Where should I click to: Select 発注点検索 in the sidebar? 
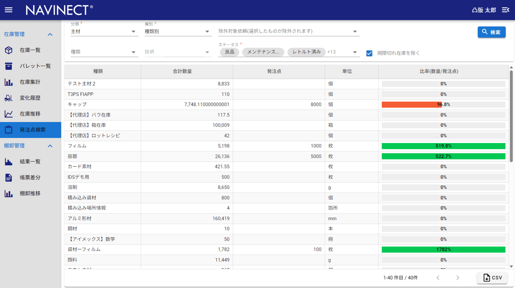tap(32, 130)
